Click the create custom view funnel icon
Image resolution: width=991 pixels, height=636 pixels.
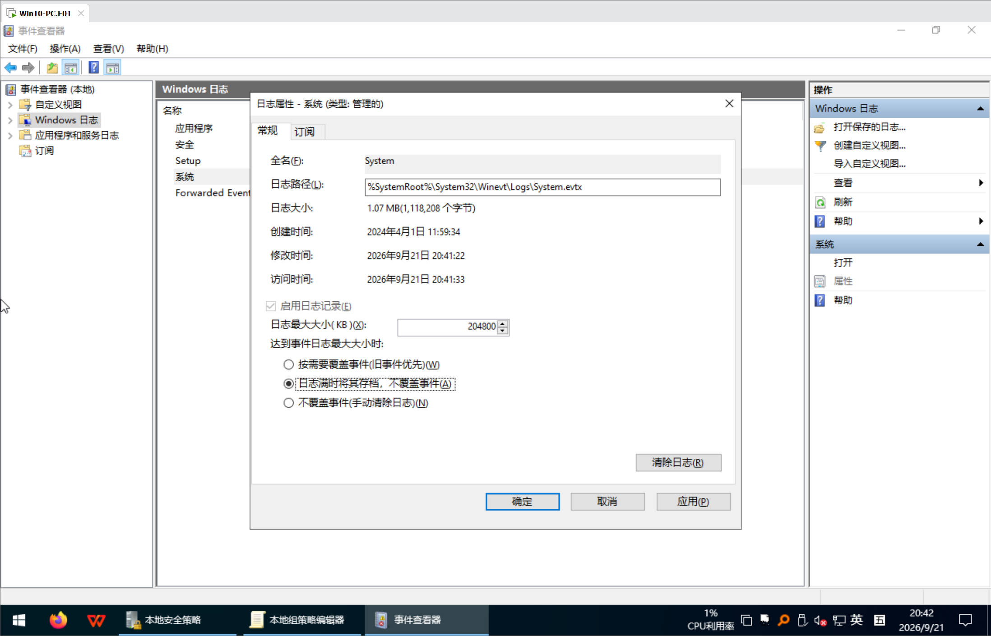point(820,146)
